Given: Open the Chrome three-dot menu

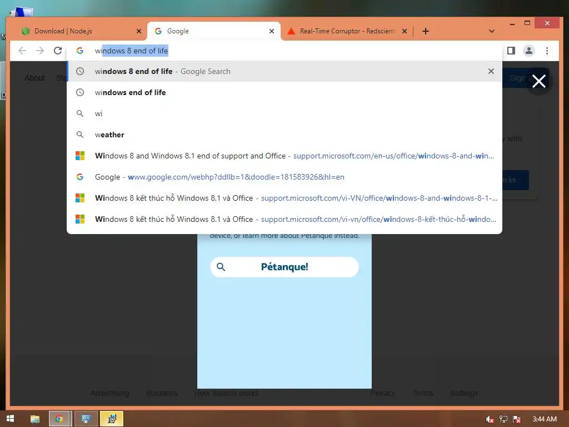Looking at the screenshot, I should tap(547, 51).
